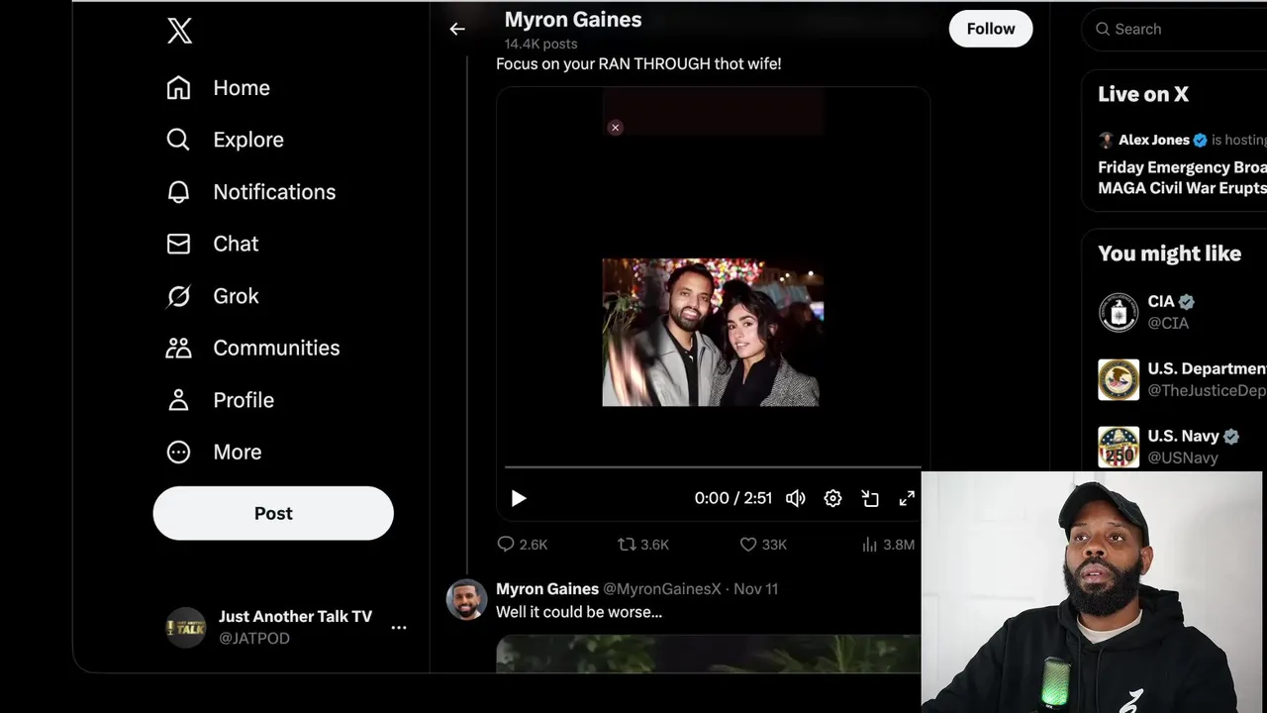Screen dimensions: 1267x713
Task: Click the 'Myron Gaines' header title
Action: pos(573,20)
